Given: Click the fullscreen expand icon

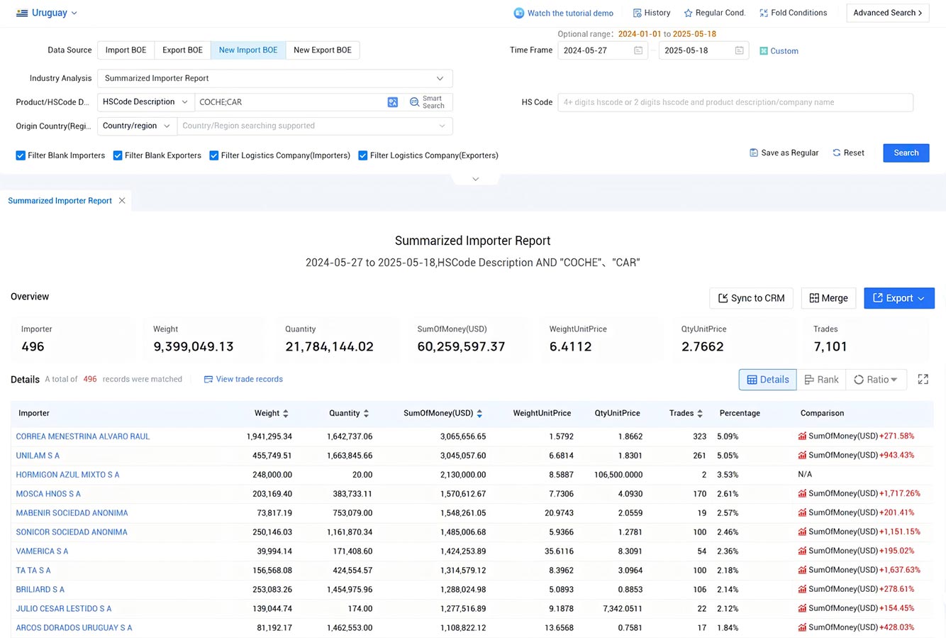Looking at the screenshot, I should click(923, 379).
